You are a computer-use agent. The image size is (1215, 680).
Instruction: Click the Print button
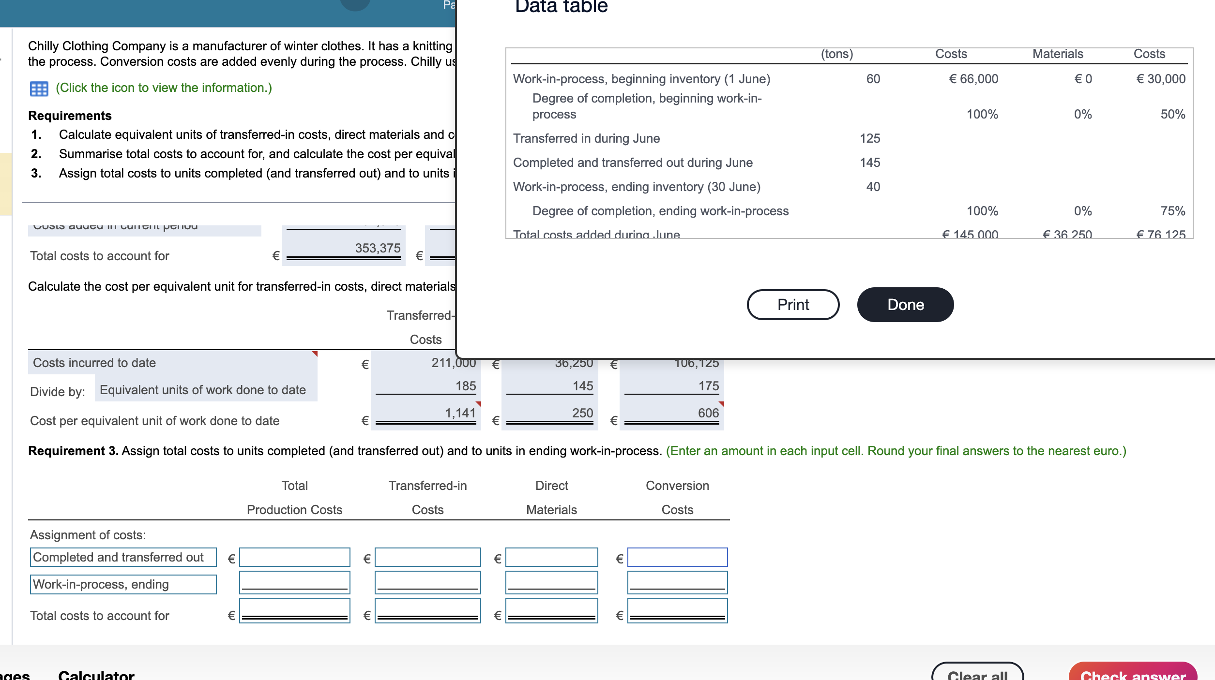793,304
